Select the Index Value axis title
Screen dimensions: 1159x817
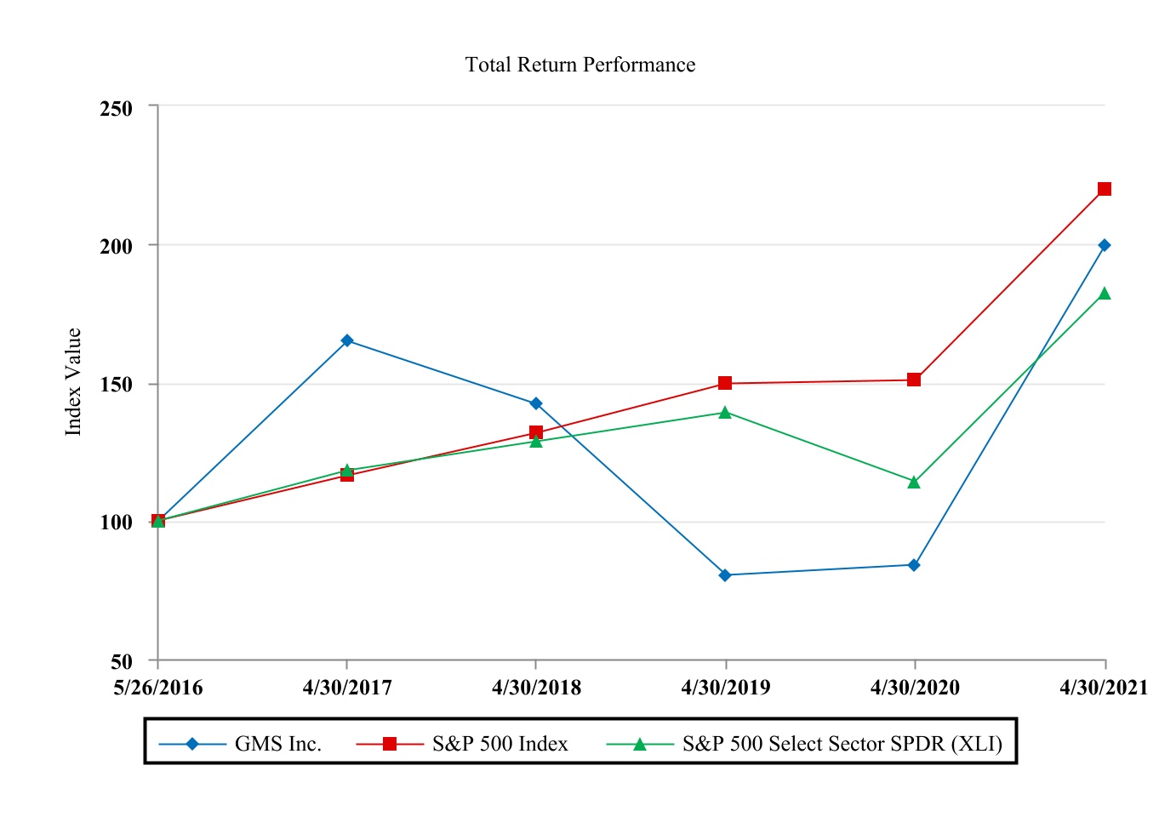pyautogui.click(x=74, y=382)
